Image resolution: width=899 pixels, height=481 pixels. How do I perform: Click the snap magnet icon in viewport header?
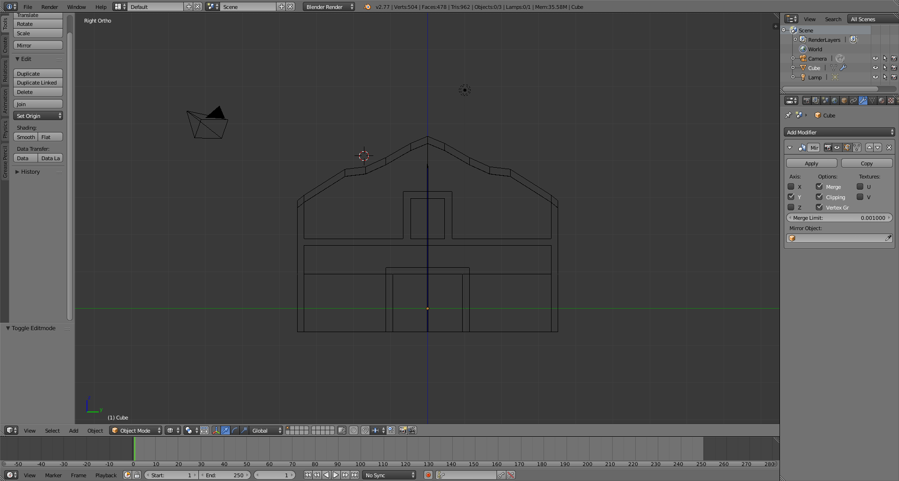[x=365, y=430]
